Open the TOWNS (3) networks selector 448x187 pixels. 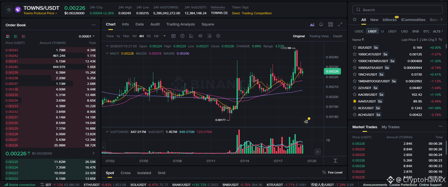tap(219, 13)
